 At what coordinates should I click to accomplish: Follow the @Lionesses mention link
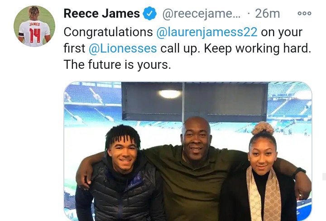click(x=123, y=48)
